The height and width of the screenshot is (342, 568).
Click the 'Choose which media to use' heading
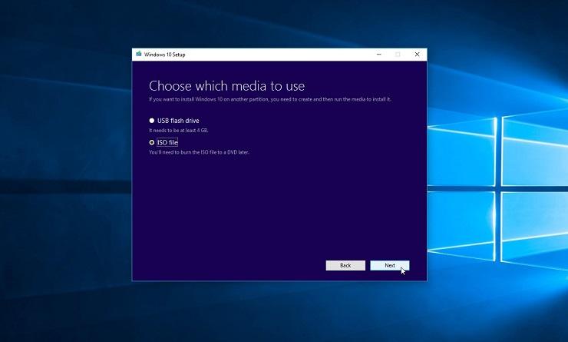pyautogui.click(x=226, y=86)
